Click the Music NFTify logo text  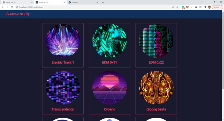(20, 14)
